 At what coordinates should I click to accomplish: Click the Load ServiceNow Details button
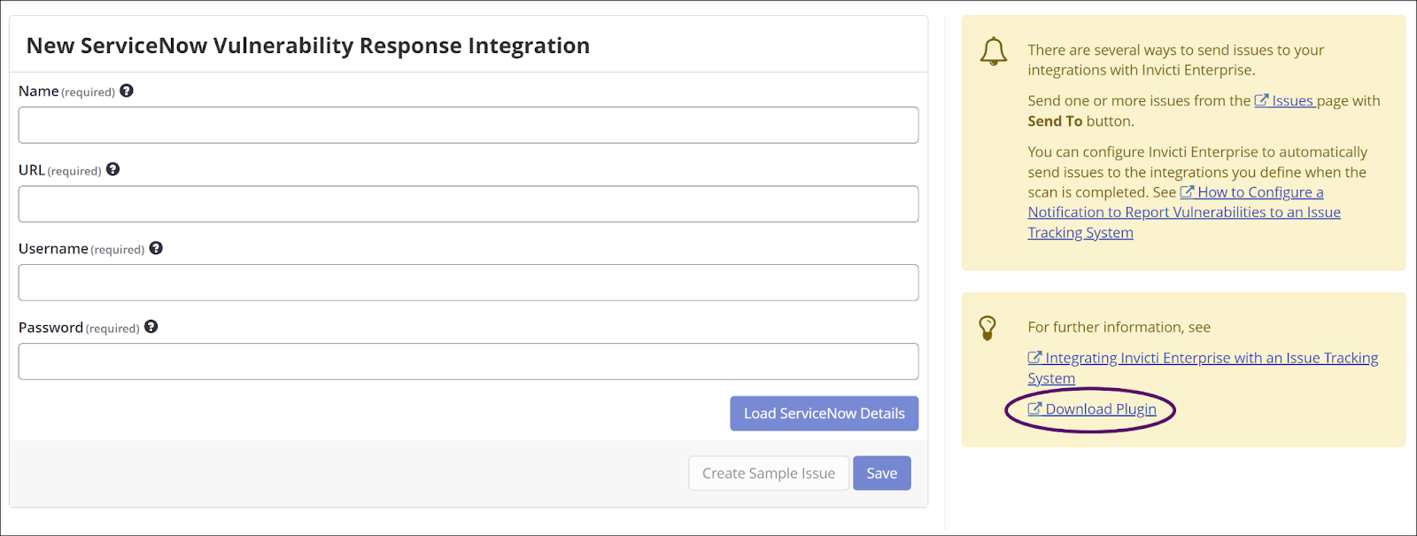pyautogui.click(x=824, y=413)
